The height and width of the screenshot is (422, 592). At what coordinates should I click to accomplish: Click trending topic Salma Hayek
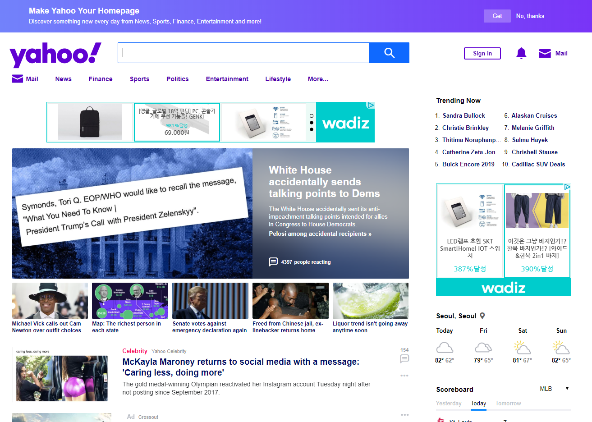coord(530,140)
